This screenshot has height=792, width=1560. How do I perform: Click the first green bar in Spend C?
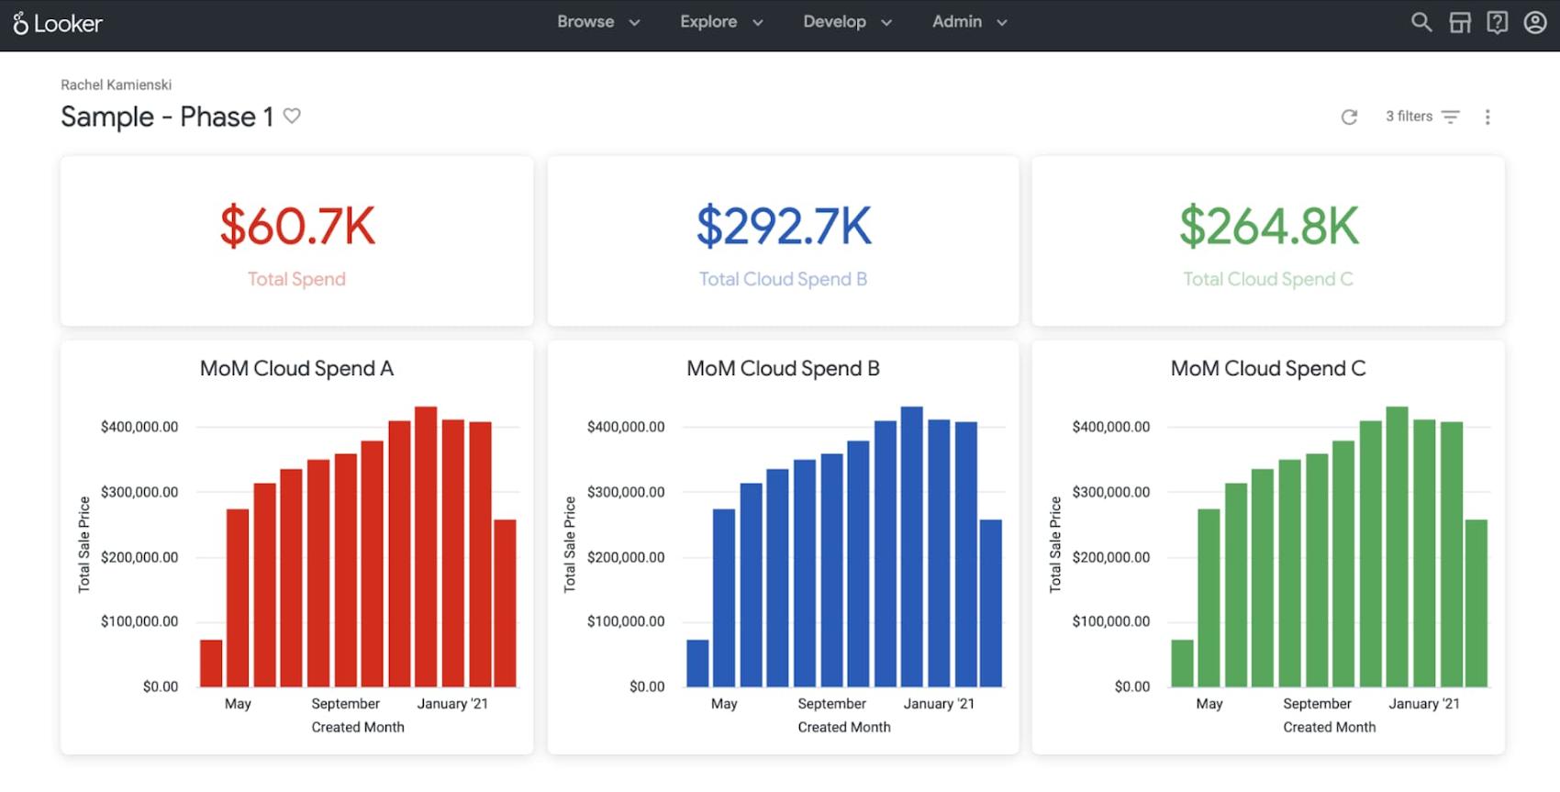point(1182,663)
